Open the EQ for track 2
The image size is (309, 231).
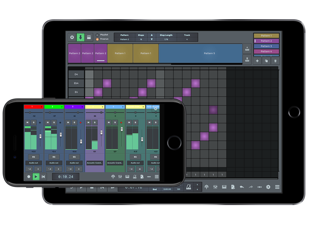point(54,157)
